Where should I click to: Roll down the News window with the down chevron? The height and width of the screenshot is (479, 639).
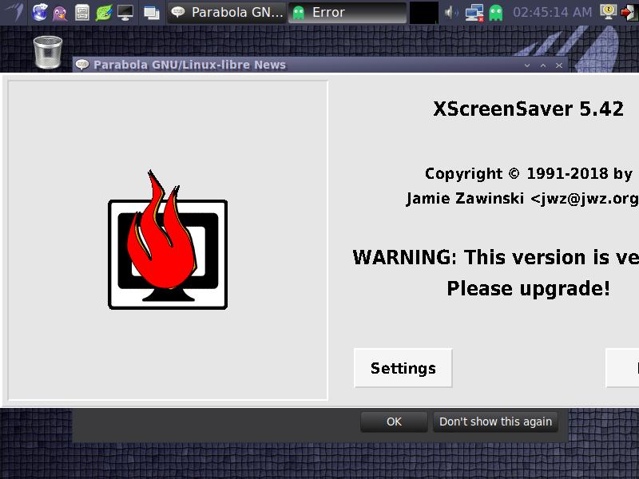click(x=527, y=65)
